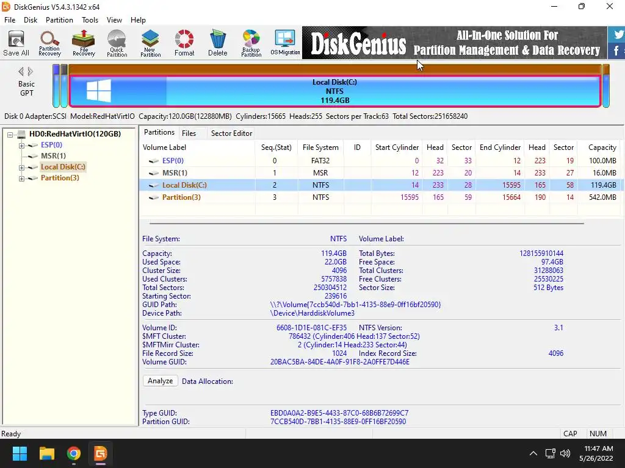Open the Windows Start menu
625x468 pixels.
(x=20, y=453)
